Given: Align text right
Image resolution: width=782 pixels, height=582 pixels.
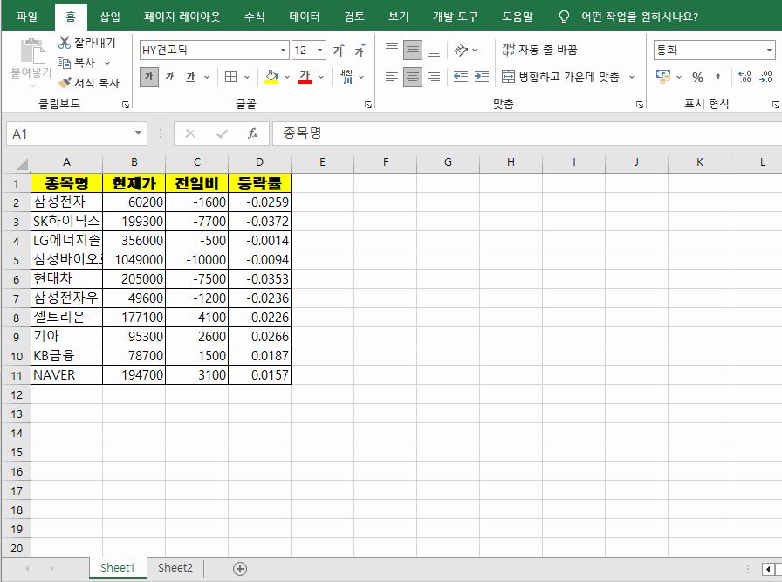Looking at the screenshot, I should point(434,77).
